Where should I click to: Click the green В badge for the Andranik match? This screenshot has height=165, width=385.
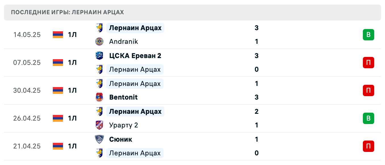coord(368,35)
